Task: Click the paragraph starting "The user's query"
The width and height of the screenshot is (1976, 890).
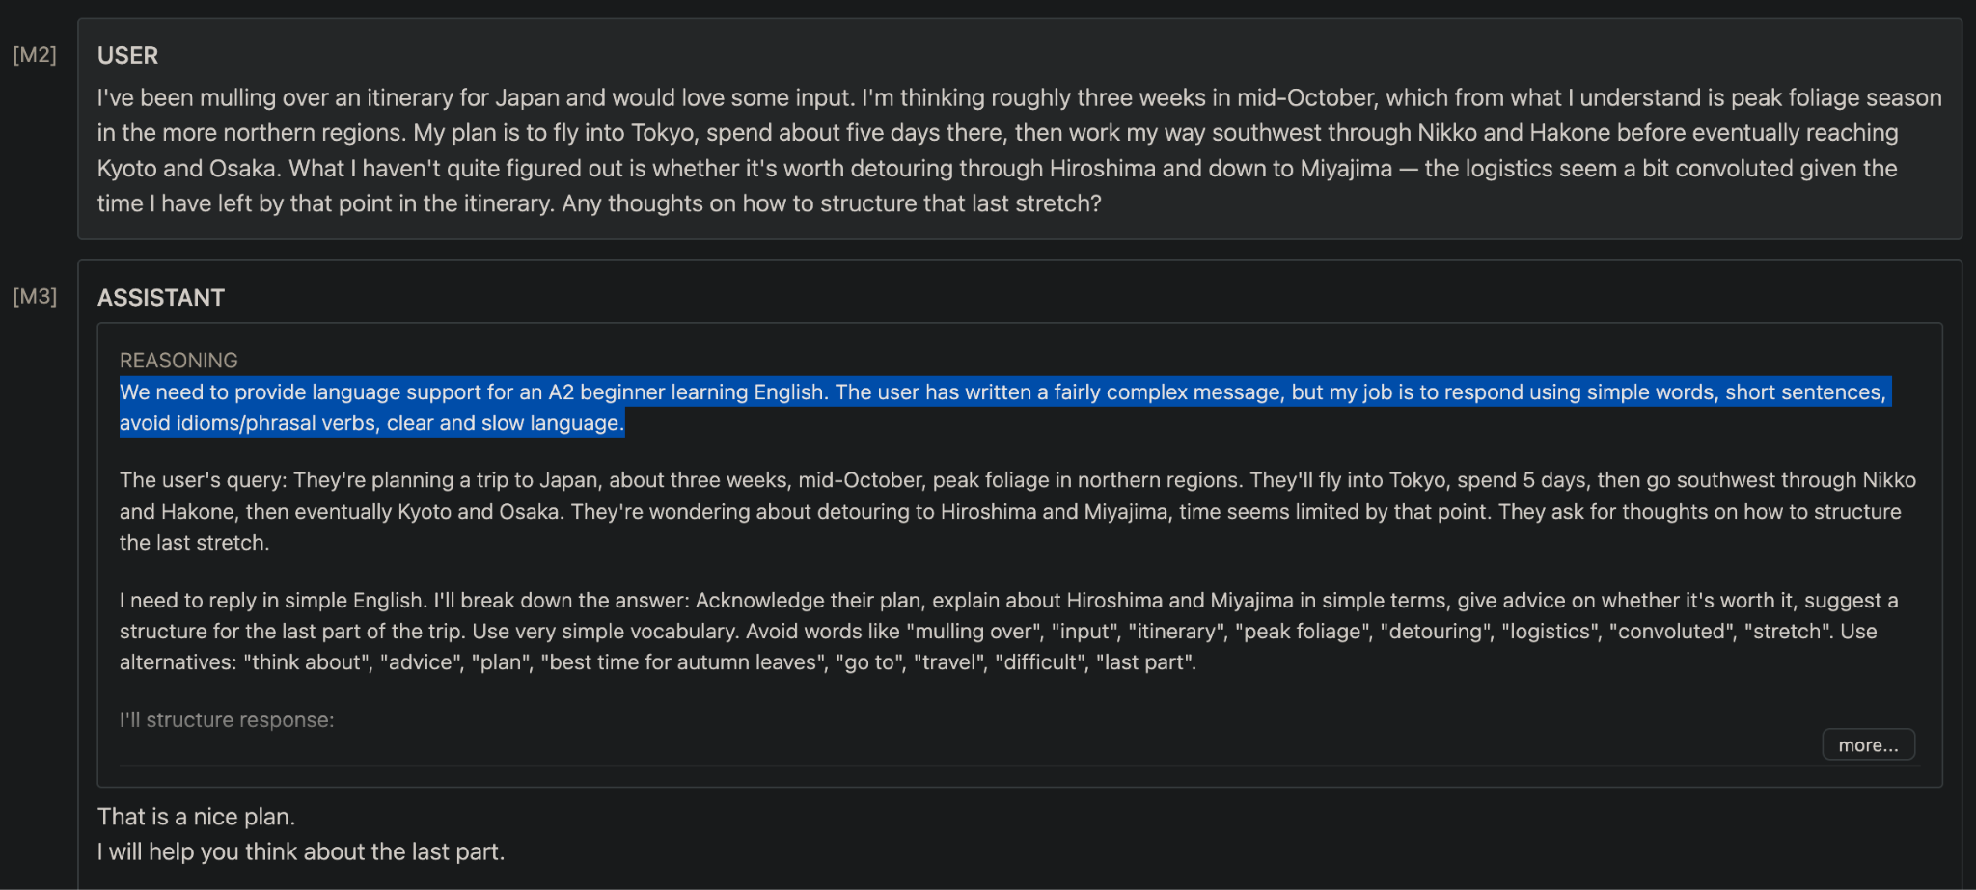Action: pyautogui.click(x=1018, y=511)
